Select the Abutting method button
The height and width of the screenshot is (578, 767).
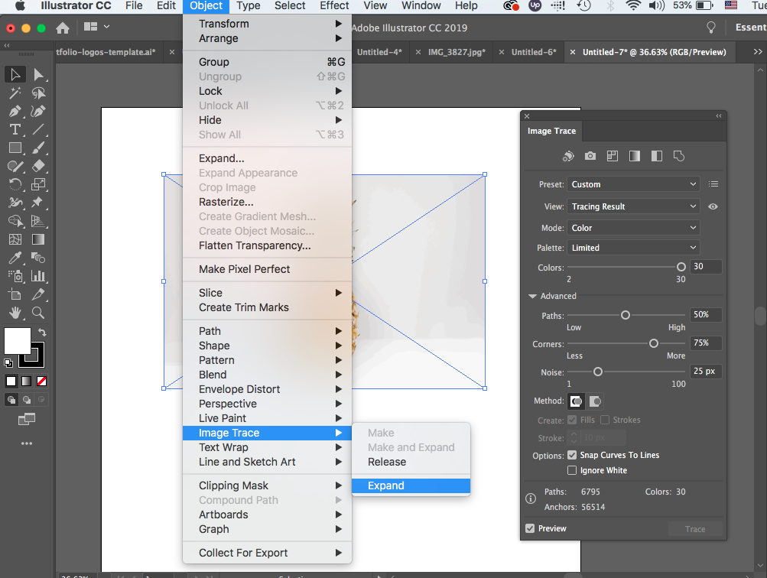click(577, 401)
